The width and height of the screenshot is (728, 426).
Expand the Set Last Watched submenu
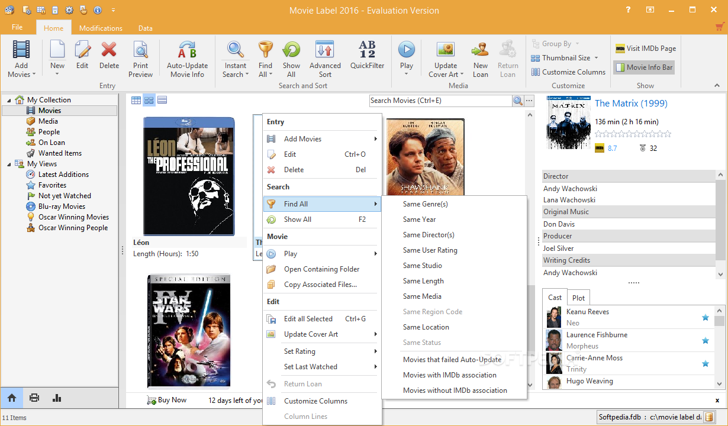click(375, 367)
